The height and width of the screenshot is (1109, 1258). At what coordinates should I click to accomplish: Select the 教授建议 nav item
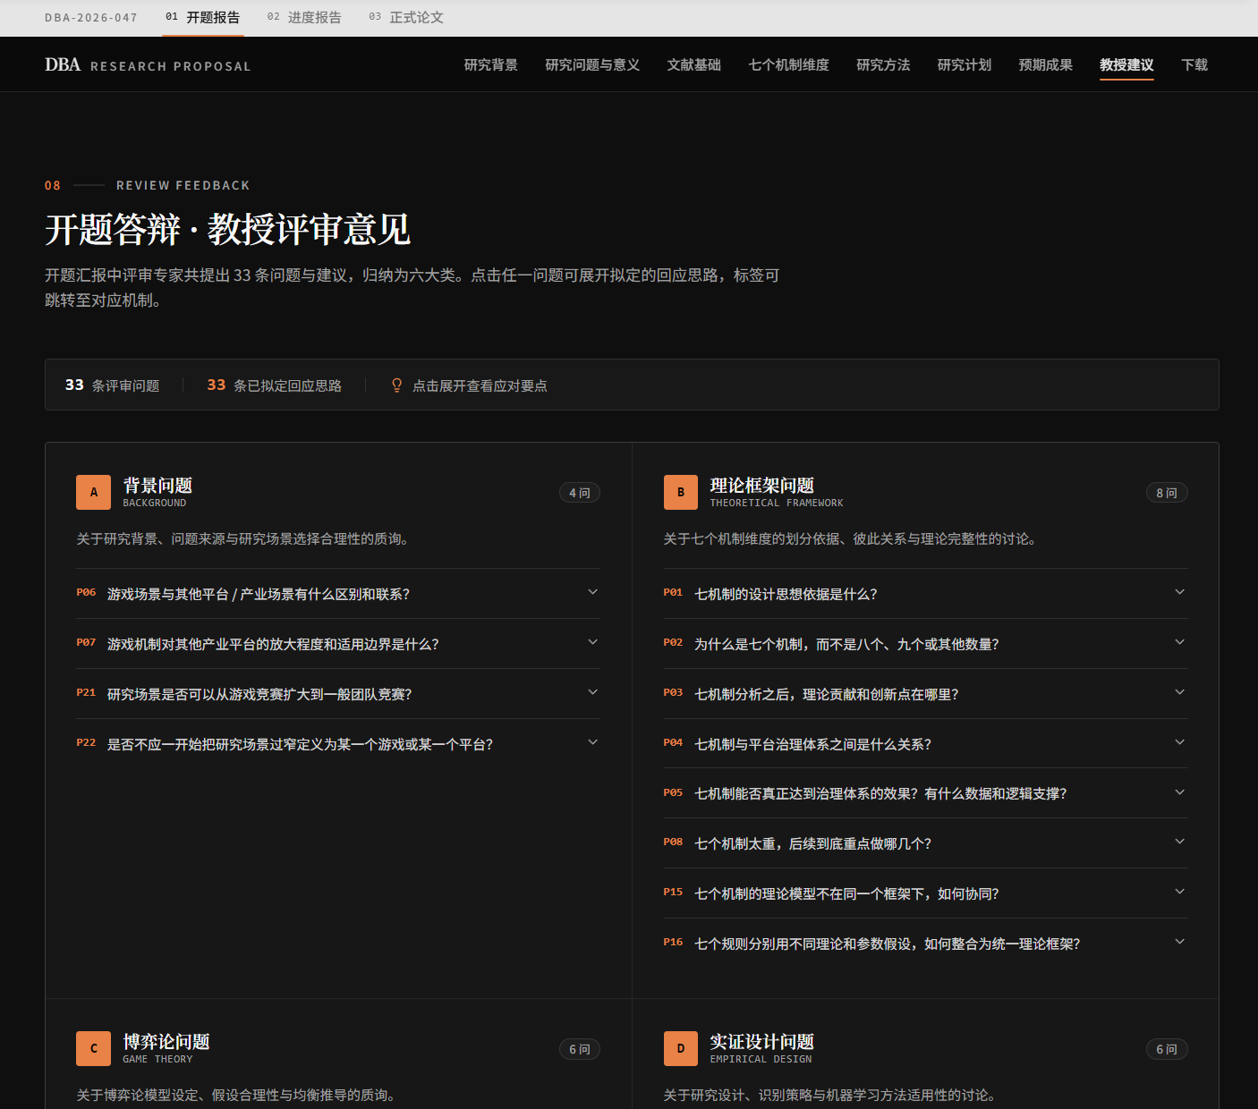click(x=1126, y=65)
